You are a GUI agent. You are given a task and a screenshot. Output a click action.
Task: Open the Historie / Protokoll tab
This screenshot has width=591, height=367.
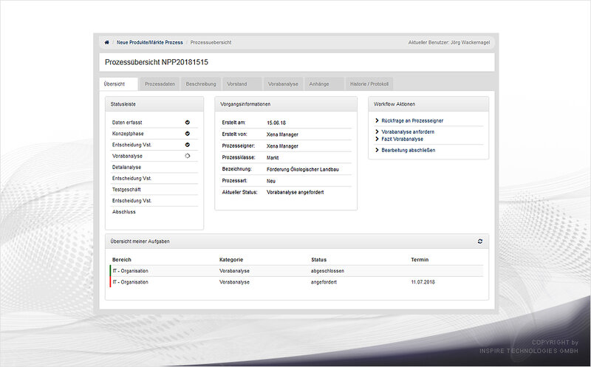pyautogui.click(x=369, y=84)
